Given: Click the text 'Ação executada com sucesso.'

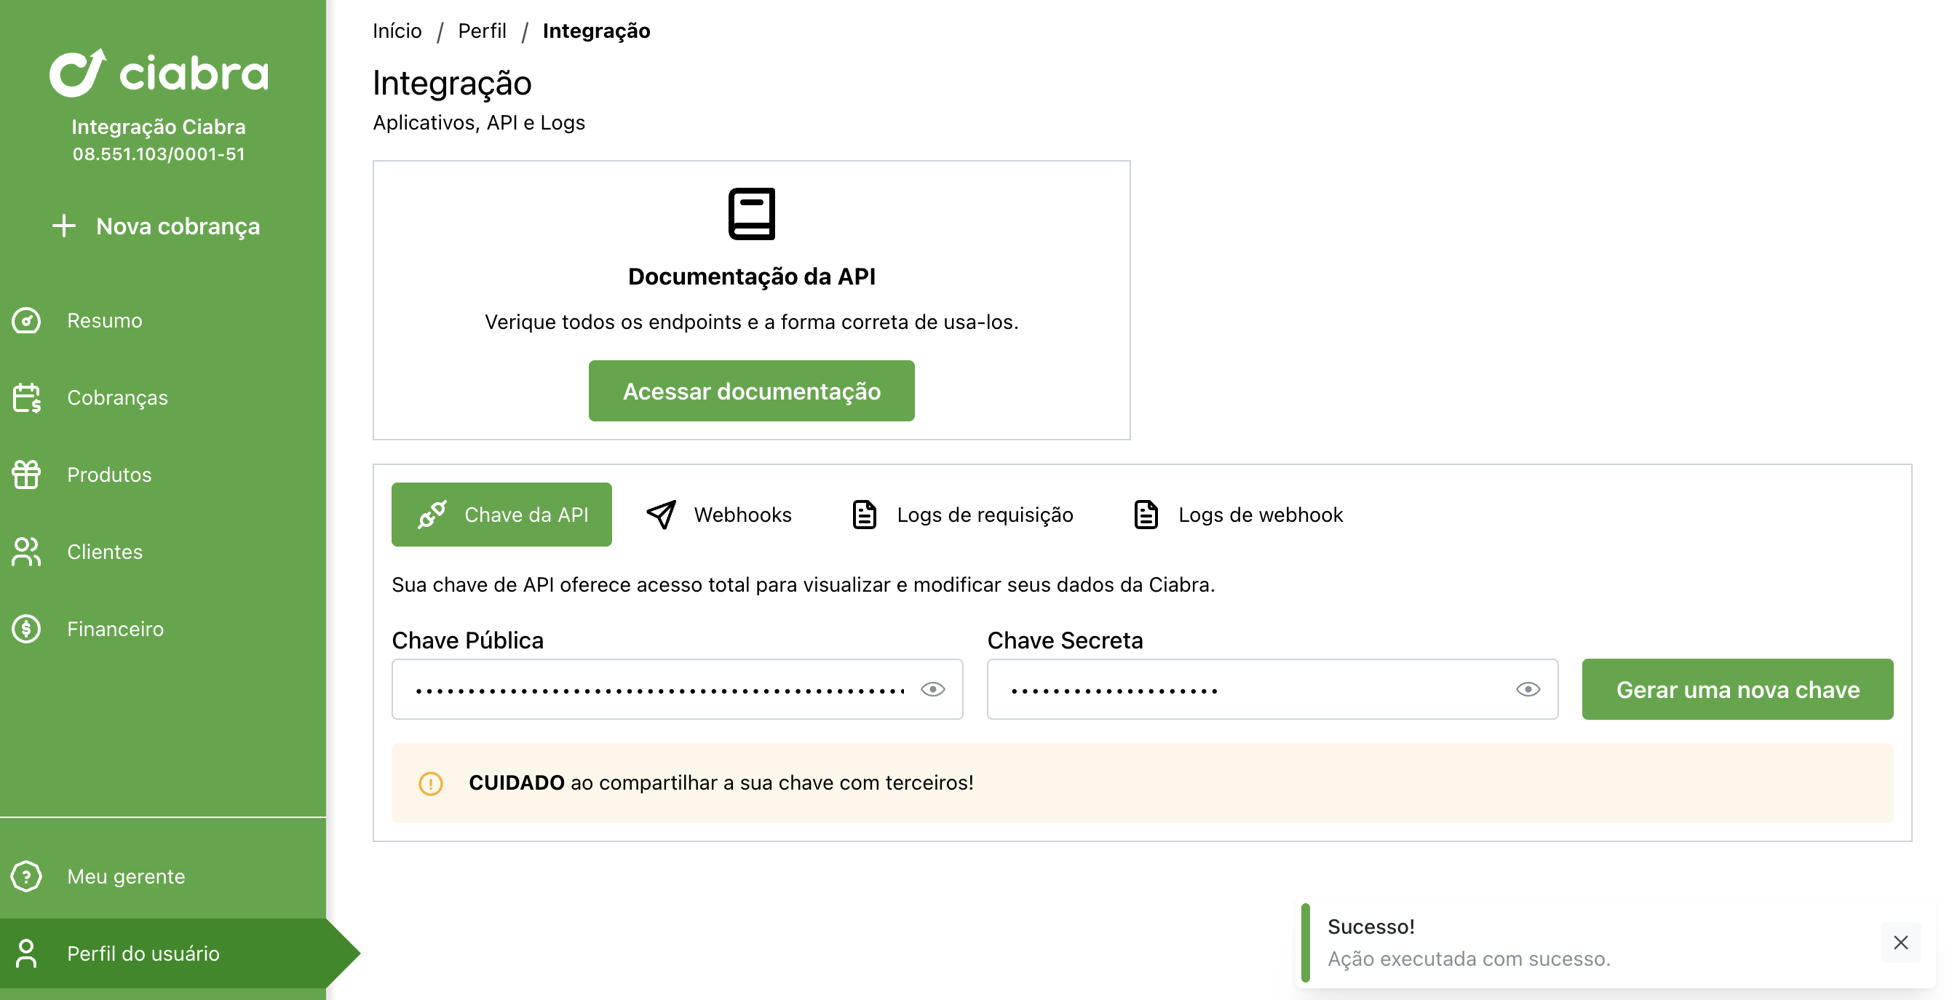Looking at the screenshot, I should (x=1469, y=959).
